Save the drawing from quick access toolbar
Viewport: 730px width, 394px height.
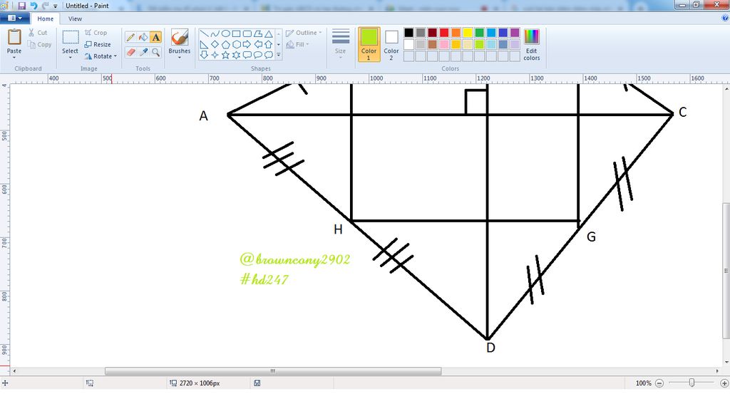(x=21, y=6)
